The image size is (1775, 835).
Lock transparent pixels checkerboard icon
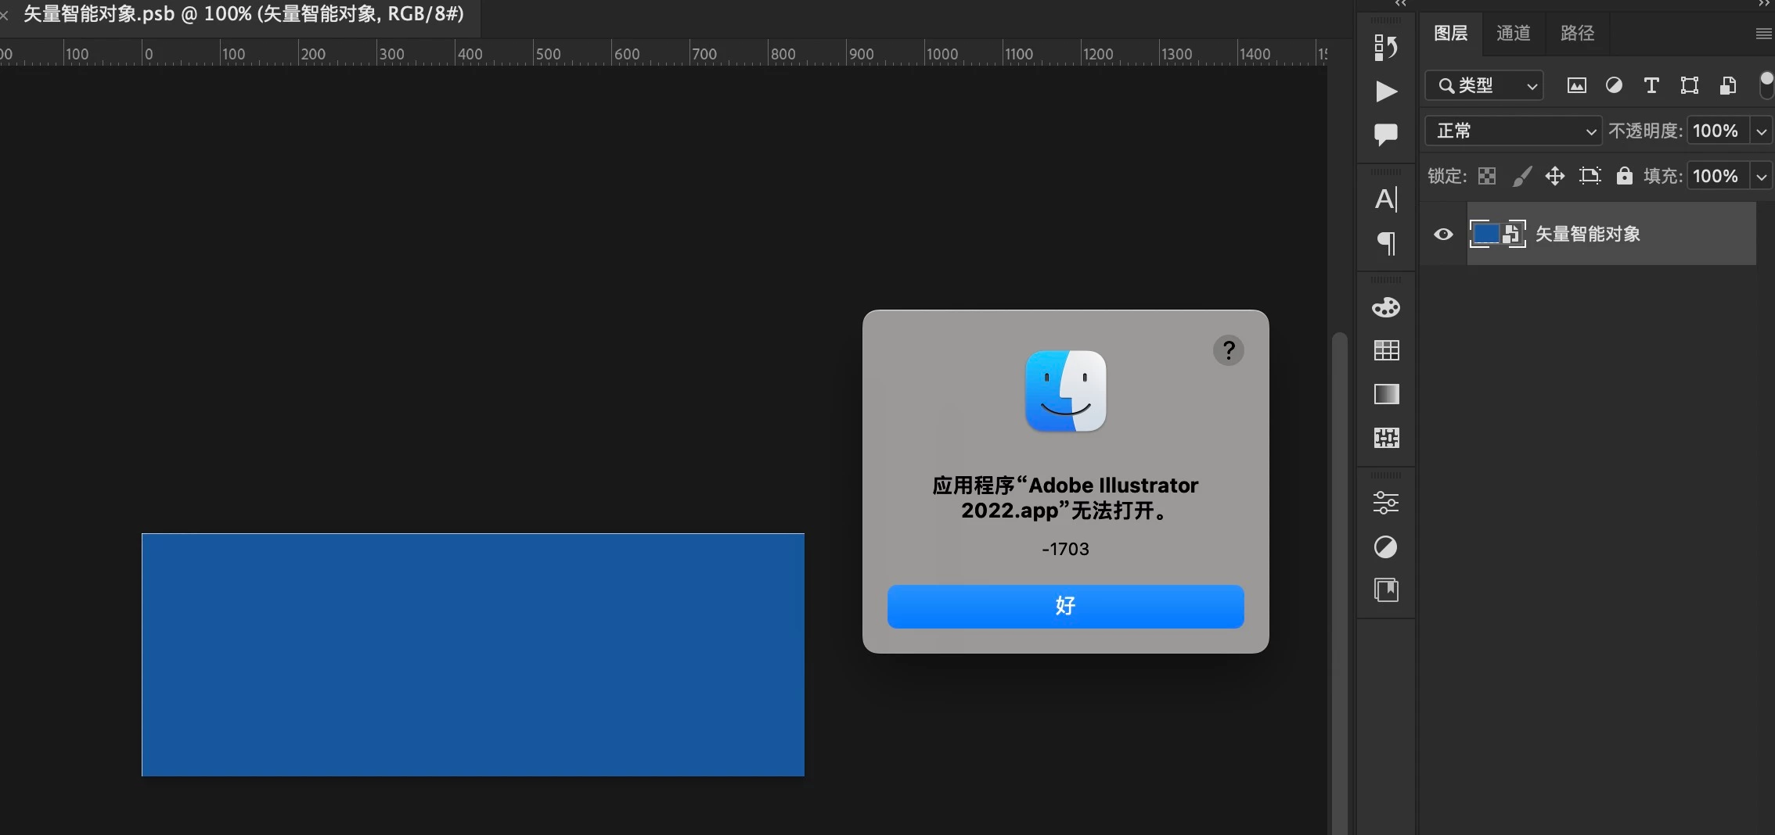coord(1487,176)
